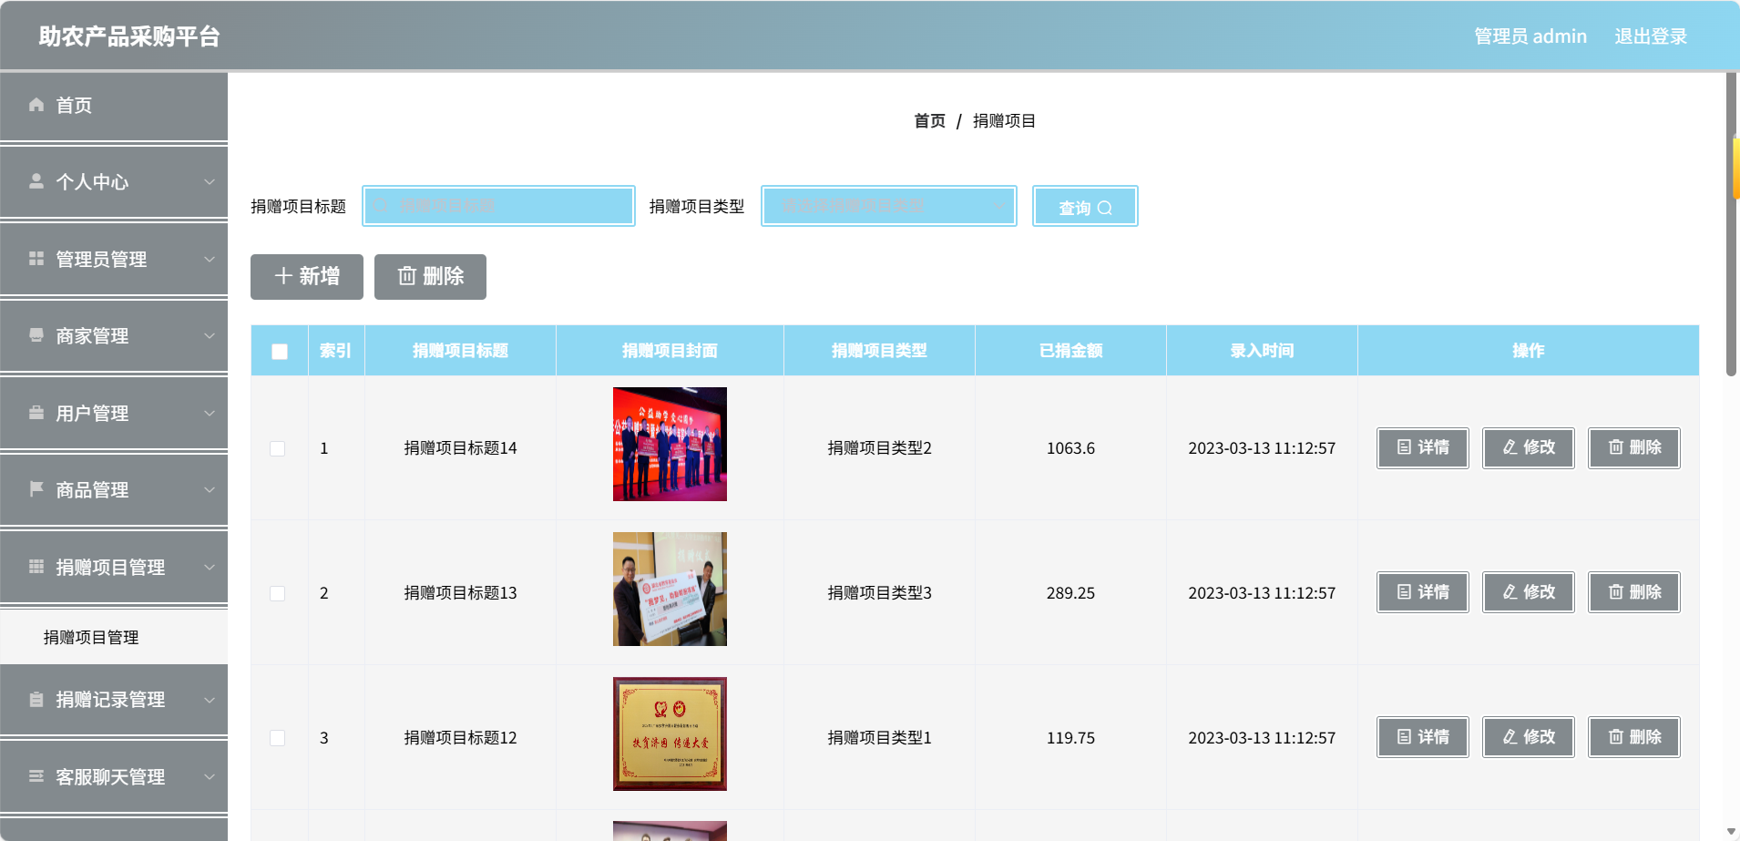Click 修改 for row 捐赠项目标题13
The width and height of the screenshot is (1740, 841).
tap(1529, 592)
